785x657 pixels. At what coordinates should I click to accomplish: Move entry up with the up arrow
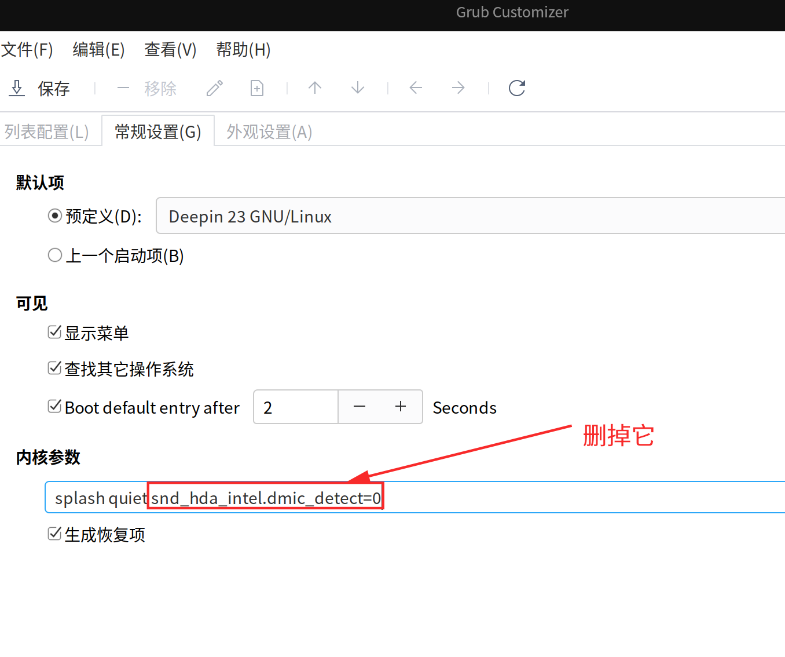pos(315,88)
